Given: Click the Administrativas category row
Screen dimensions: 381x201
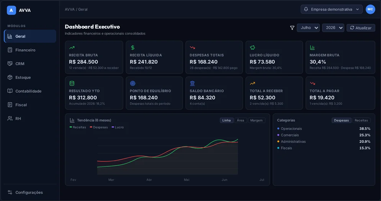Looking at the screenshot, I should pyautogui.click(x=324, y=142).
